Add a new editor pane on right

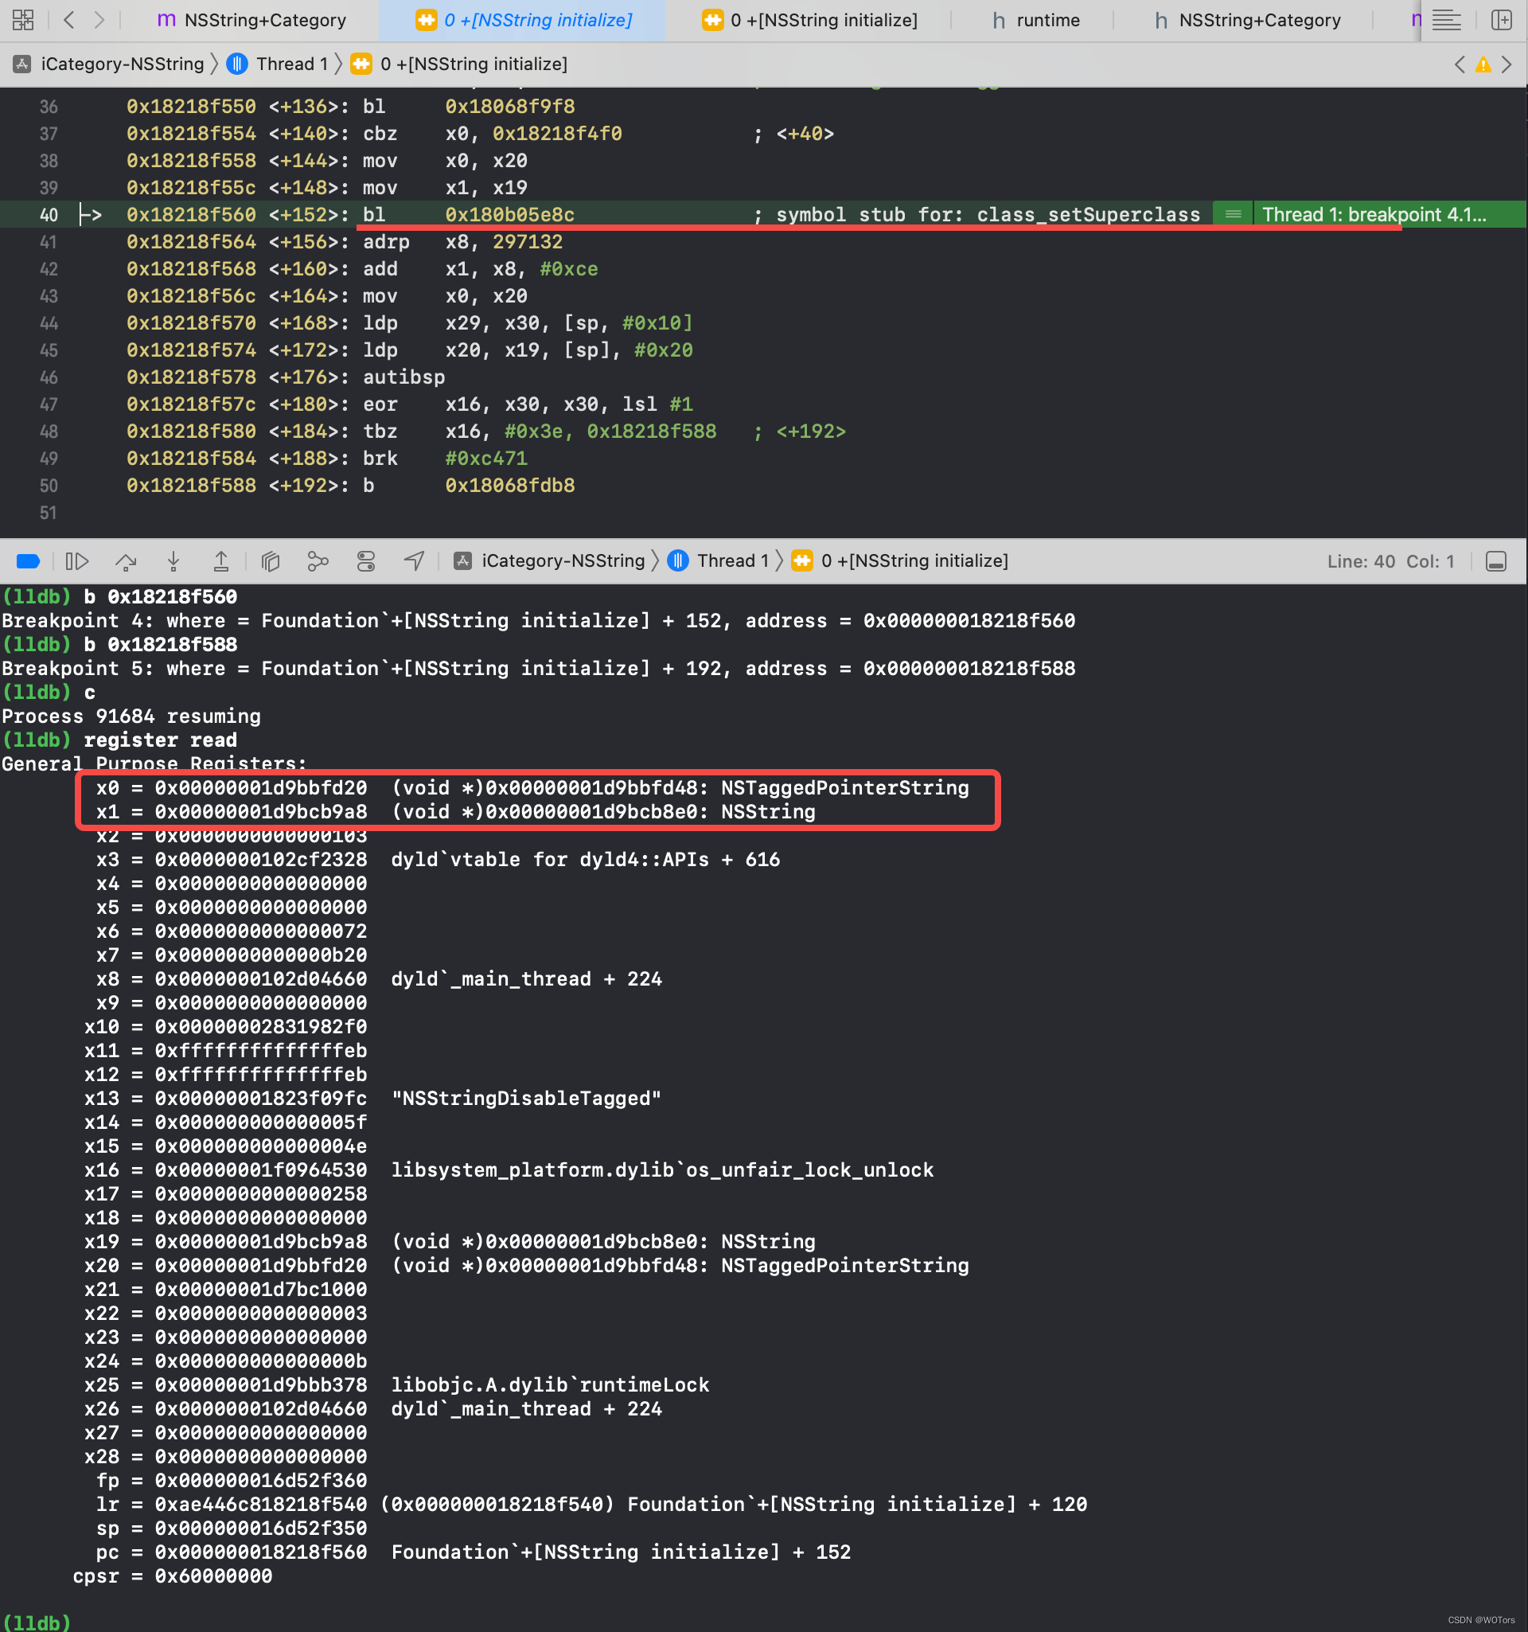1501,20
